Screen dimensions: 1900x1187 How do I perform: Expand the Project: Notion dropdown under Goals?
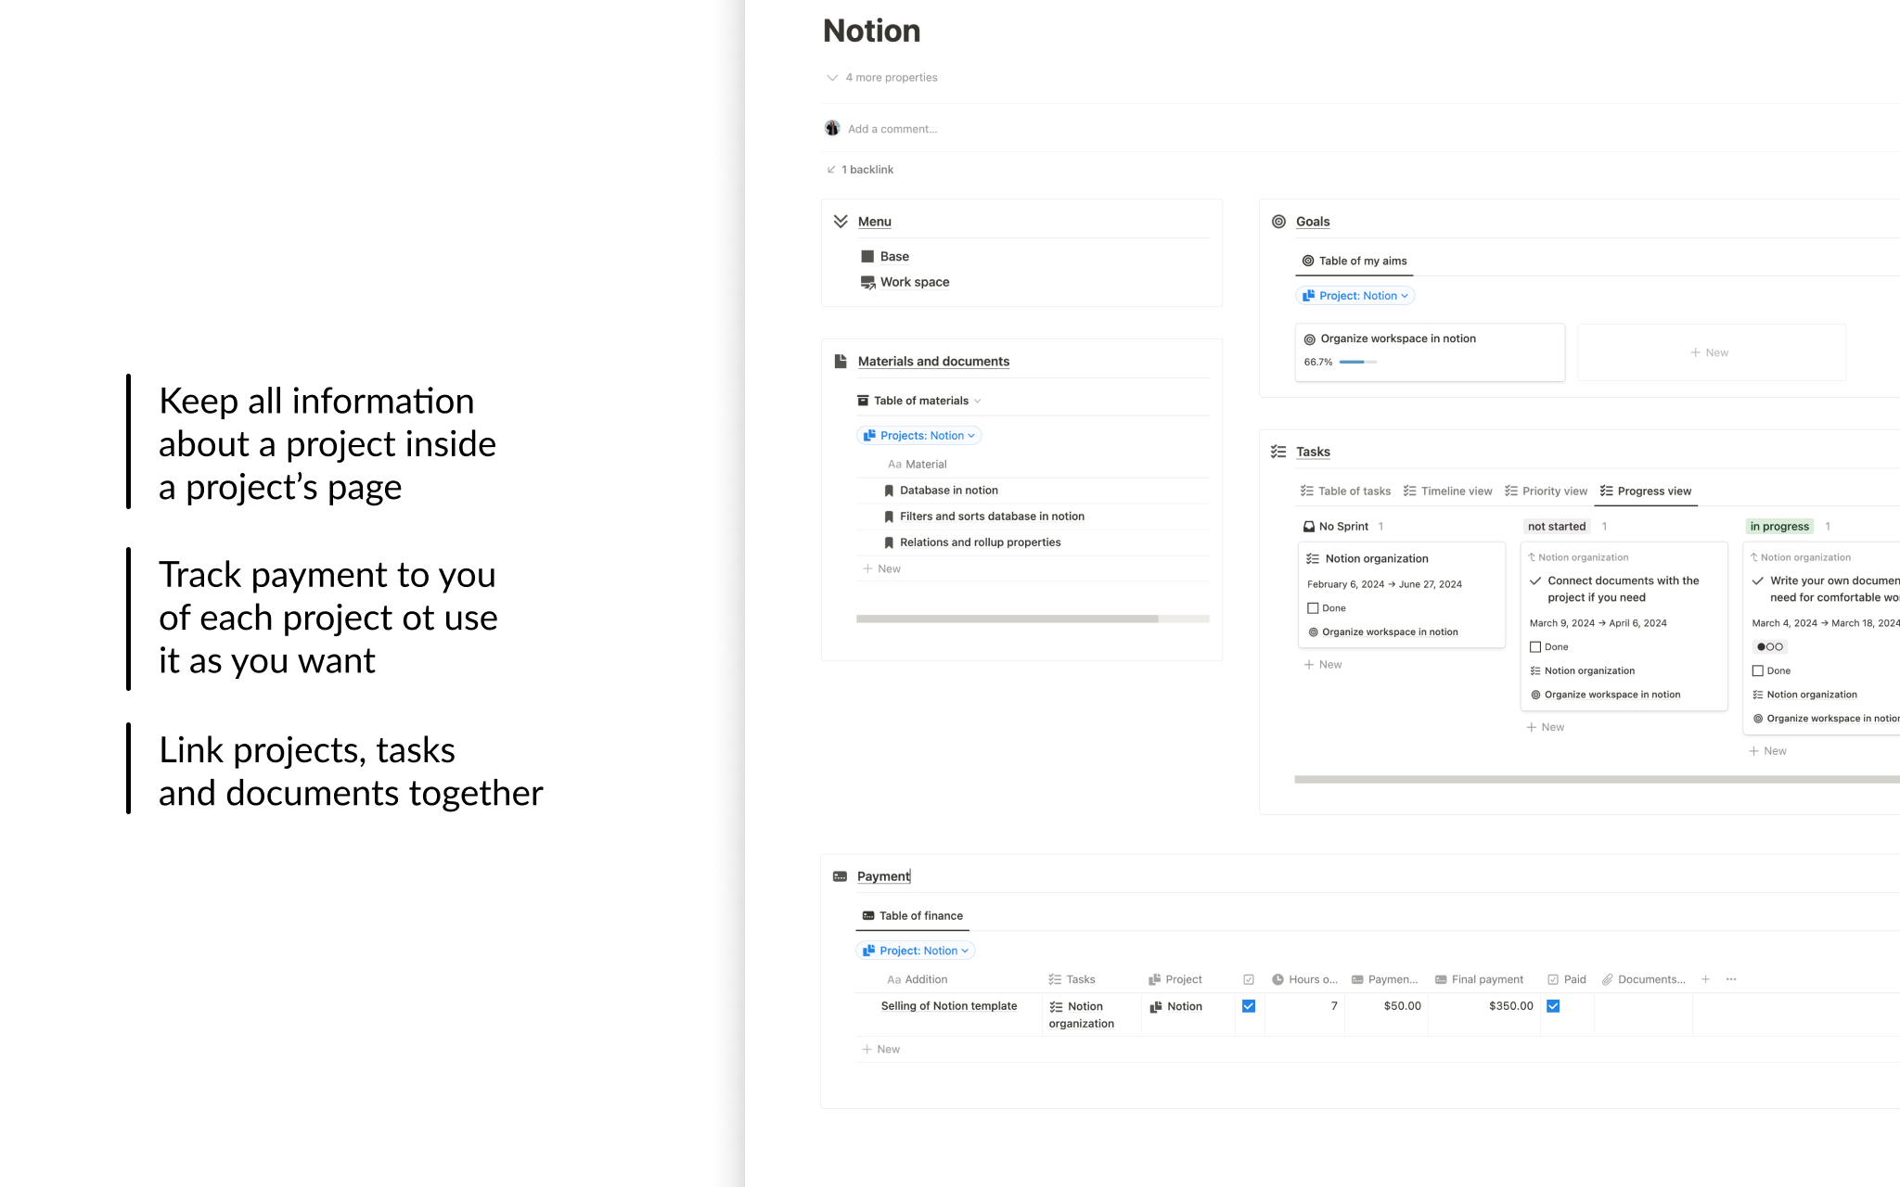click(1354, 295)
